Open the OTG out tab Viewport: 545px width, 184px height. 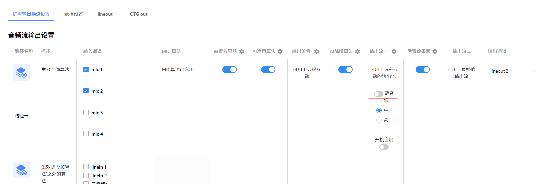pos(139,14)
